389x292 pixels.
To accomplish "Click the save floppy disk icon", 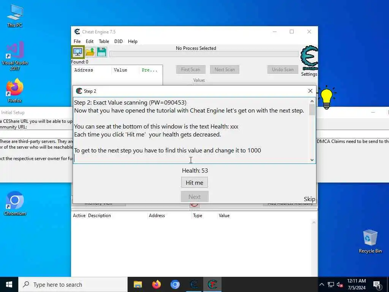I will pyautogui.click(x=102, y=52).
